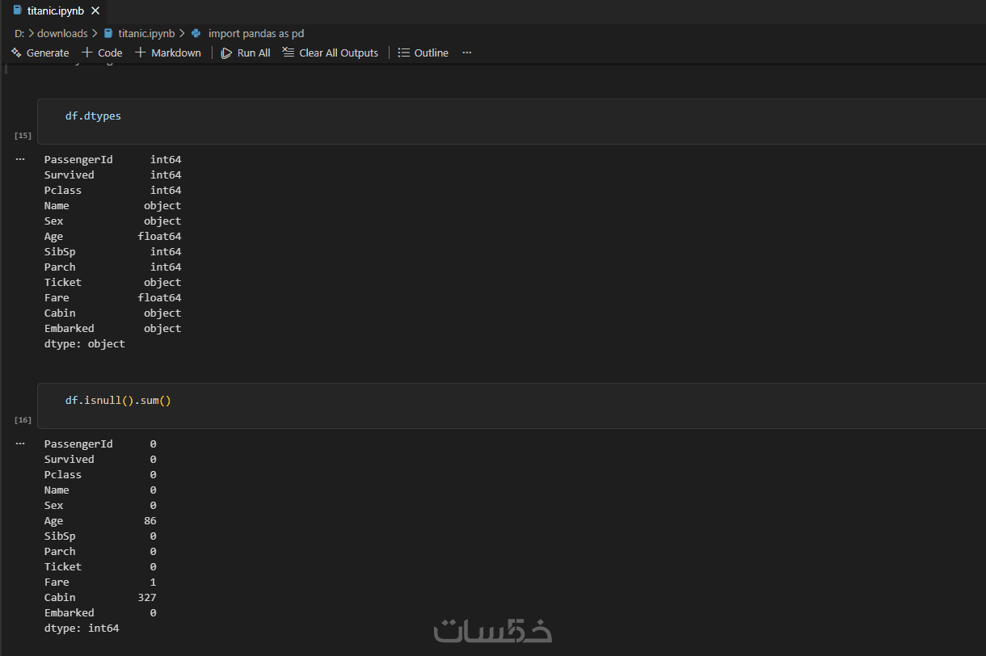Close the titanic.ipynb tab
The width and height of the screenshot is (986, 656).
(x=95, y=11)
